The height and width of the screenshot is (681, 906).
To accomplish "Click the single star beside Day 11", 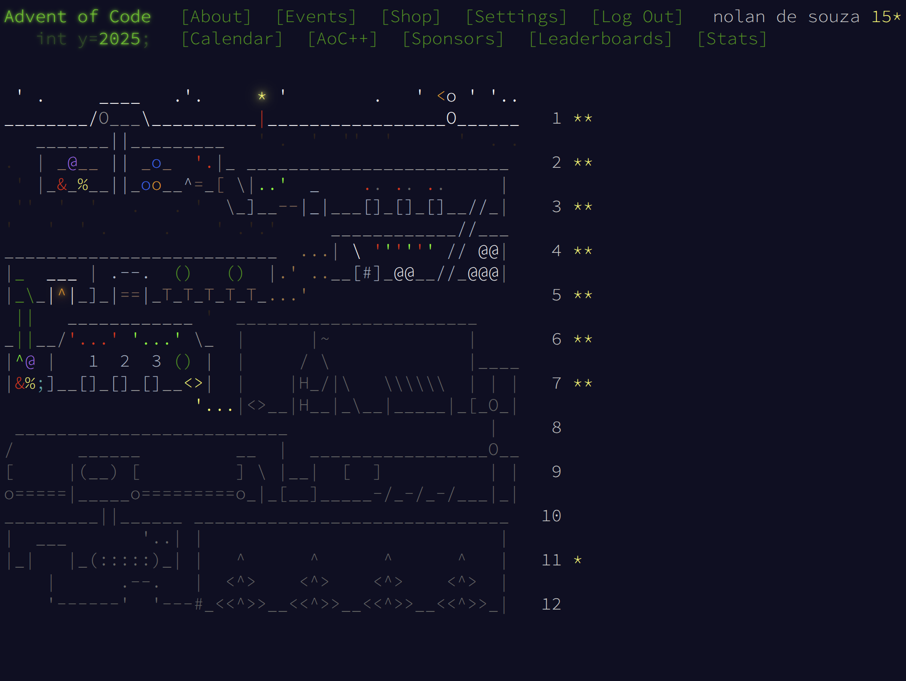I will coord(577,560).
